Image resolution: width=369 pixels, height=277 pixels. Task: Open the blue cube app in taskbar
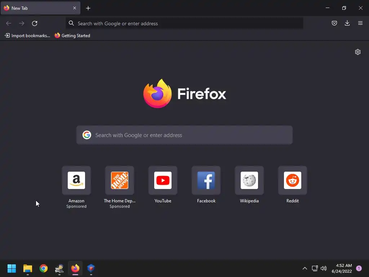pos(91,268)
